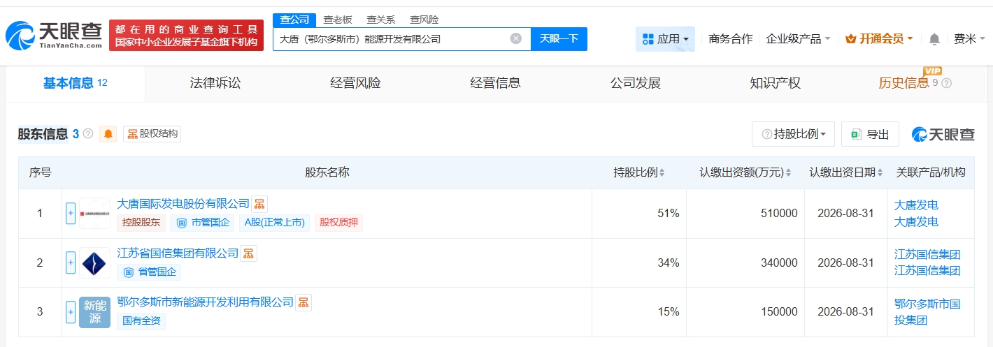Viewport: 993px width, 347px height.
Task: Click the 导出 export button
Action: click(870, 134)
